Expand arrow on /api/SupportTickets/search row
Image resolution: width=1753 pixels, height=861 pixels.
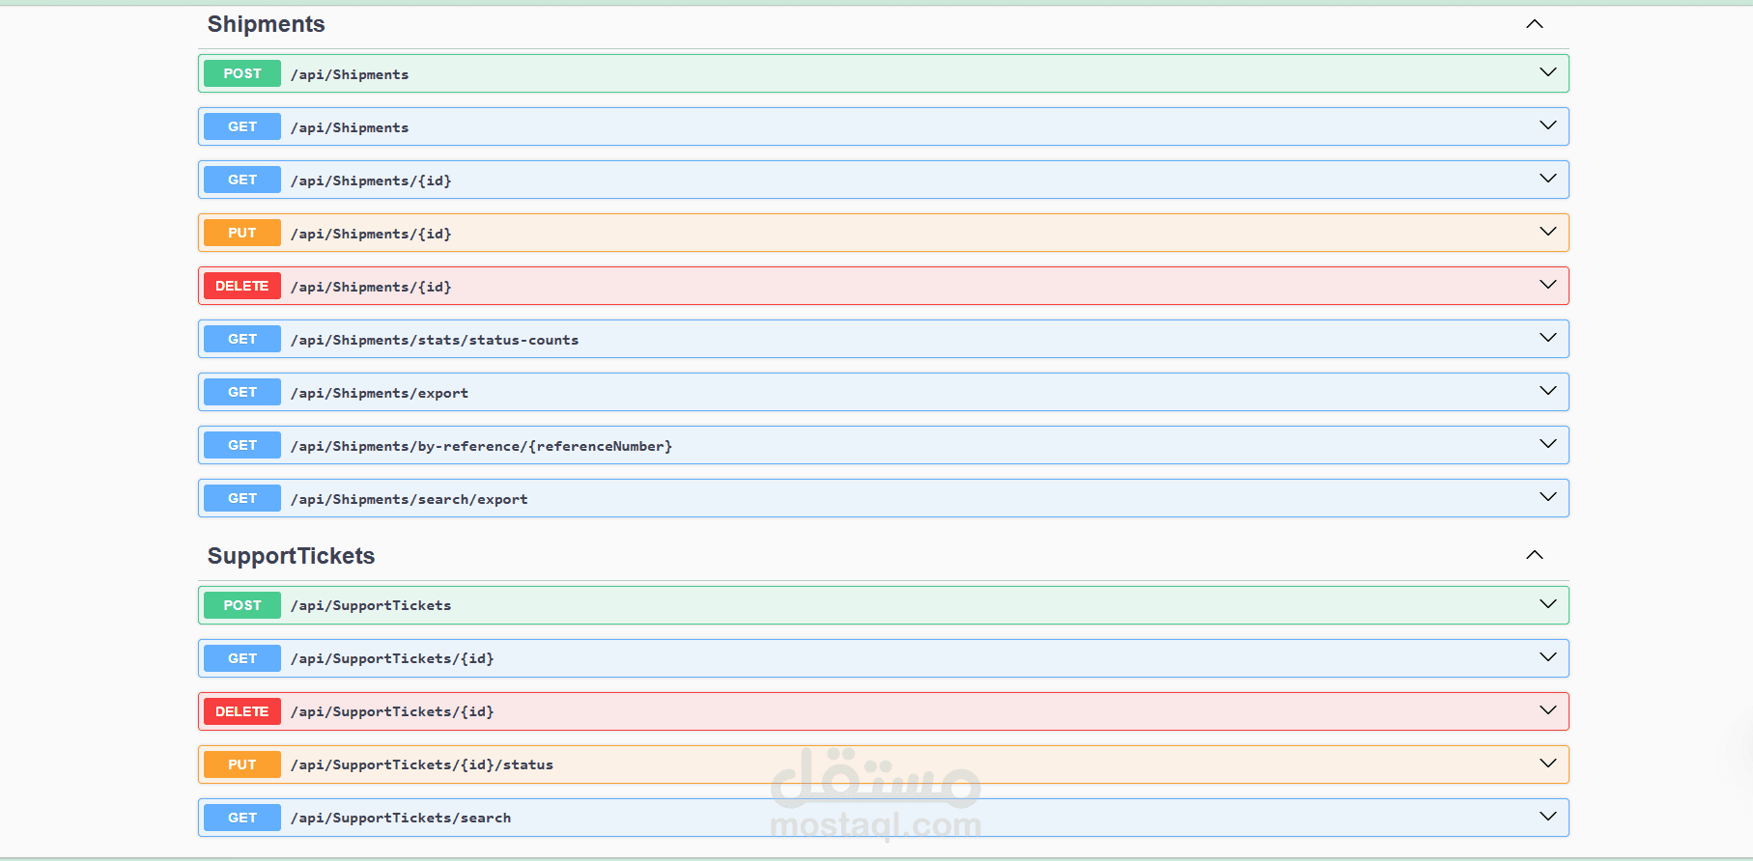point(1547,817)
